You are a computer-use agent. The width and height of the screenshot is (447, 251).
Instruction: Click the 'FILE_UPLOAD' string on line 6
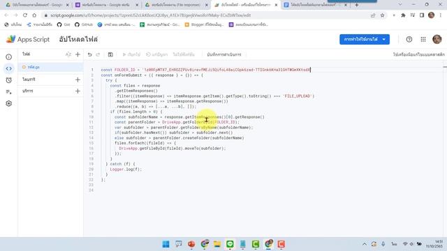point(298,96)
